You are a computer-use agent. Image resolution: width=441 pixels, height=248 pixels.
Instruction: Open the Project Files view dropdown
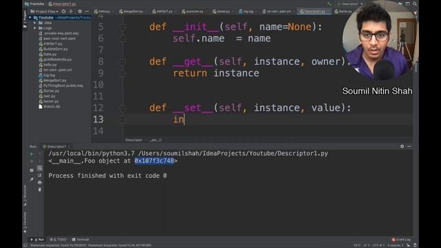click(44, 12)
